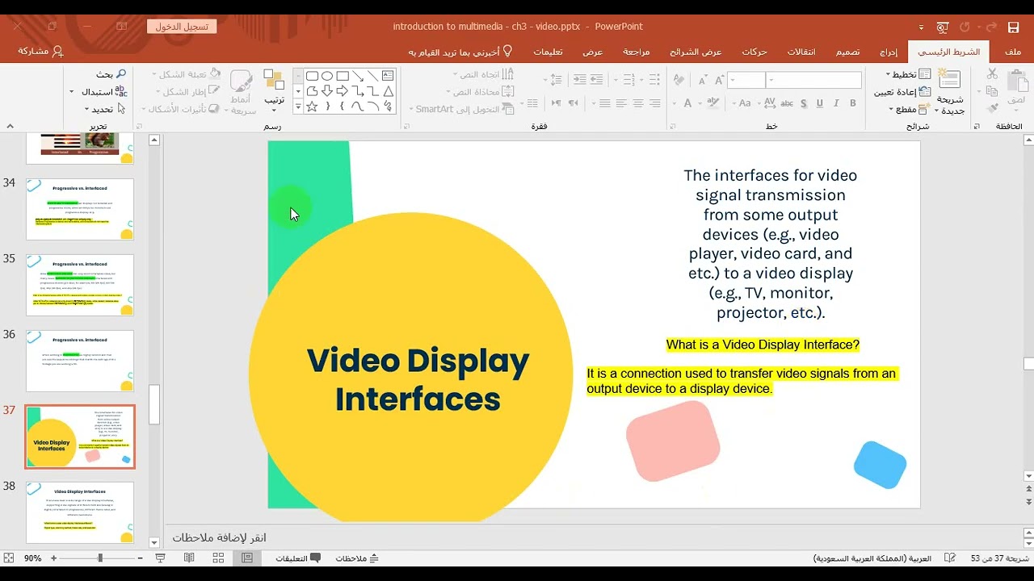Screen dimensions: 1034x581
Task: Open the font name combo box
Action: pos(814,80)
